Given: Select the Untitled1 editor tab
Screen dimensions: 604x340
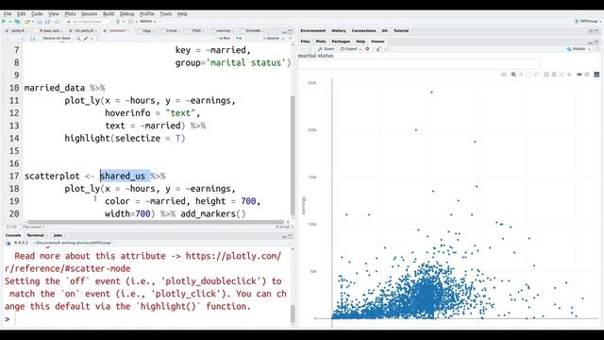Looking at the screenshot, I should click(117, 31).
